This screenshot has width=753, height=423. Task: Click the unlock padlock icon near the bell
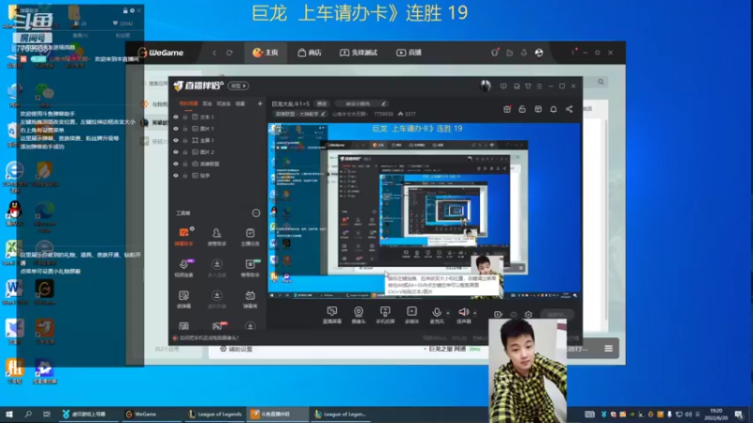522,109
